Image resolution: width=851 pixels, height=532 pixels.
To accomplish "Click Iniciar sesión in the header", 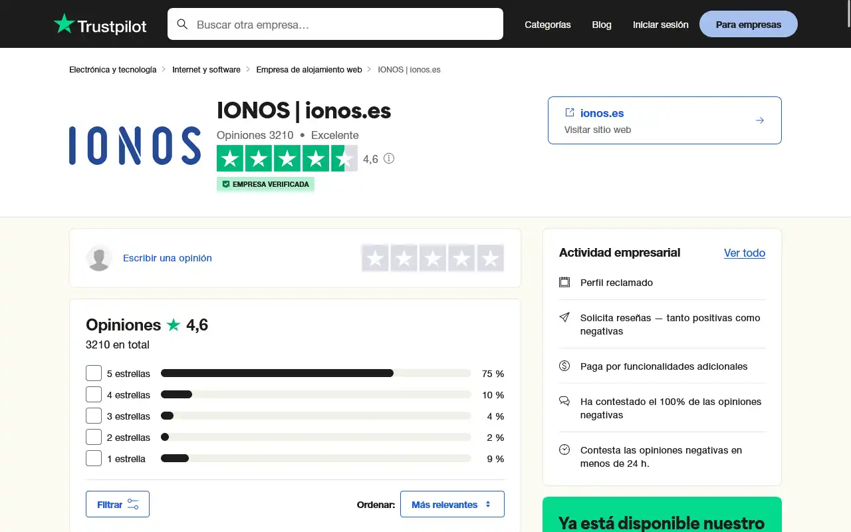I will click(x=661, y=25).
